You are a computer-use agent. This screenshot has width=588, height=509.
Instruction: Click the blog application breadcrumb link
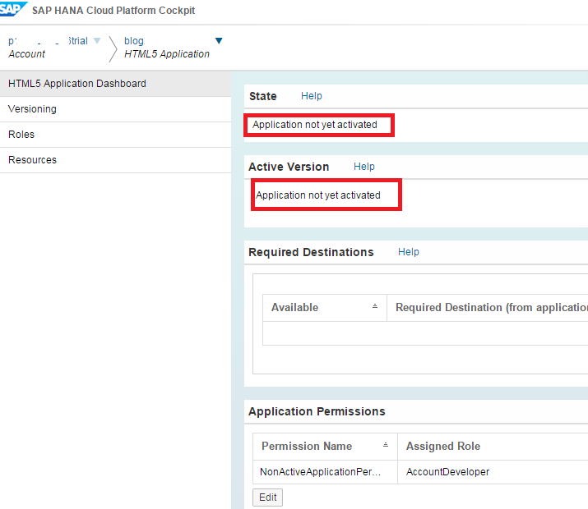(134, 41)
